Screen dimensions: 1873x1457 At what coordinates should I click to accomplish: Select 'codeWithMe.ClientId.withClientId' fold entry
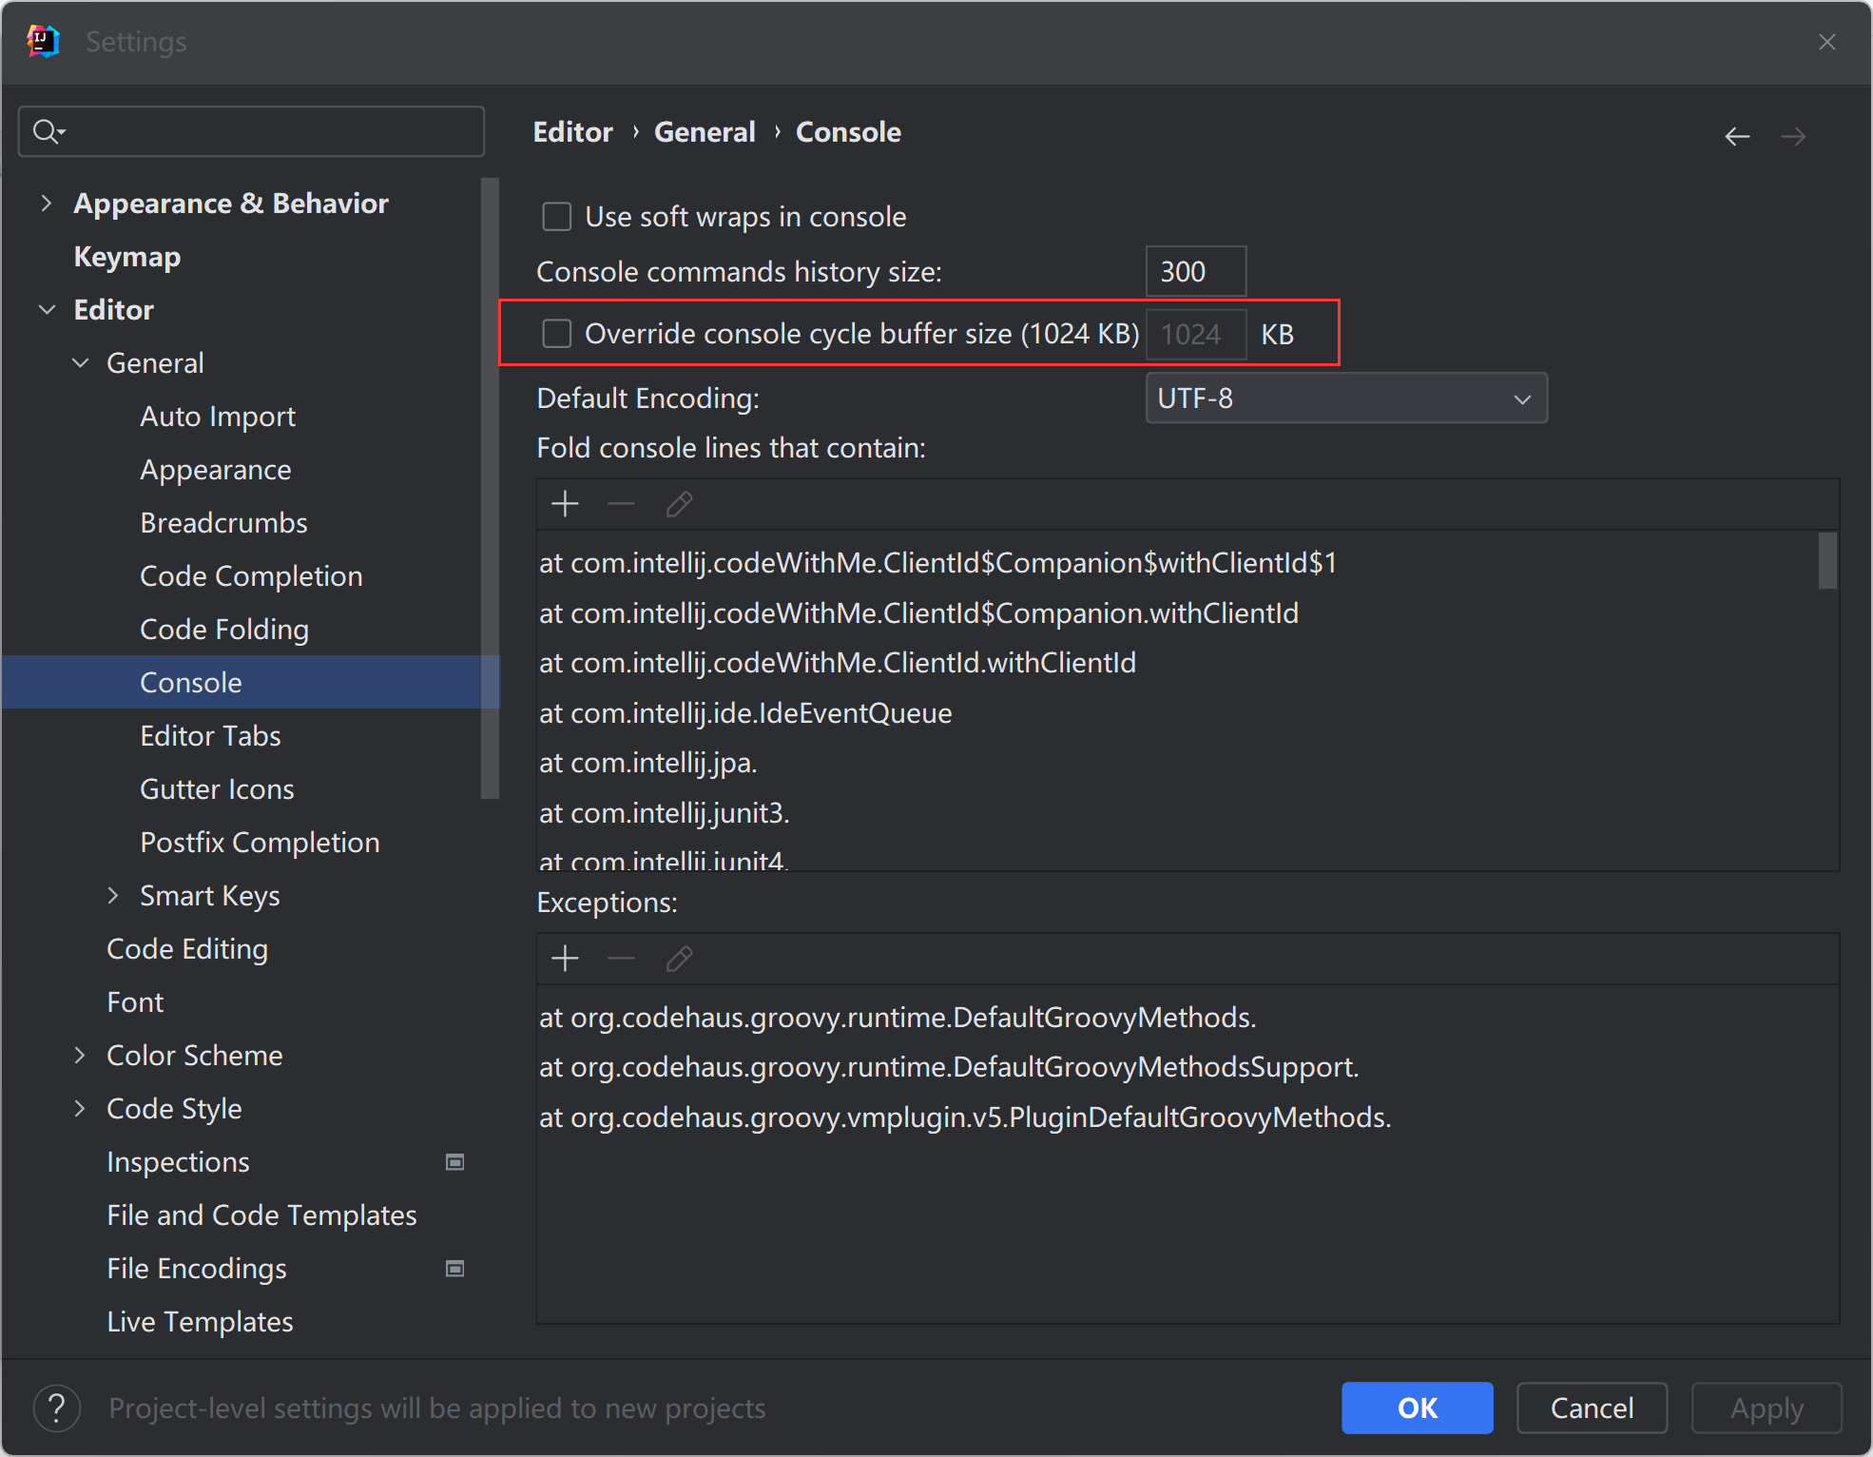coord(838,663)
